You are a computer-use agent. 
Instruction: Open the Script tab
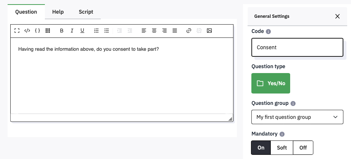(x=86, y=12)
